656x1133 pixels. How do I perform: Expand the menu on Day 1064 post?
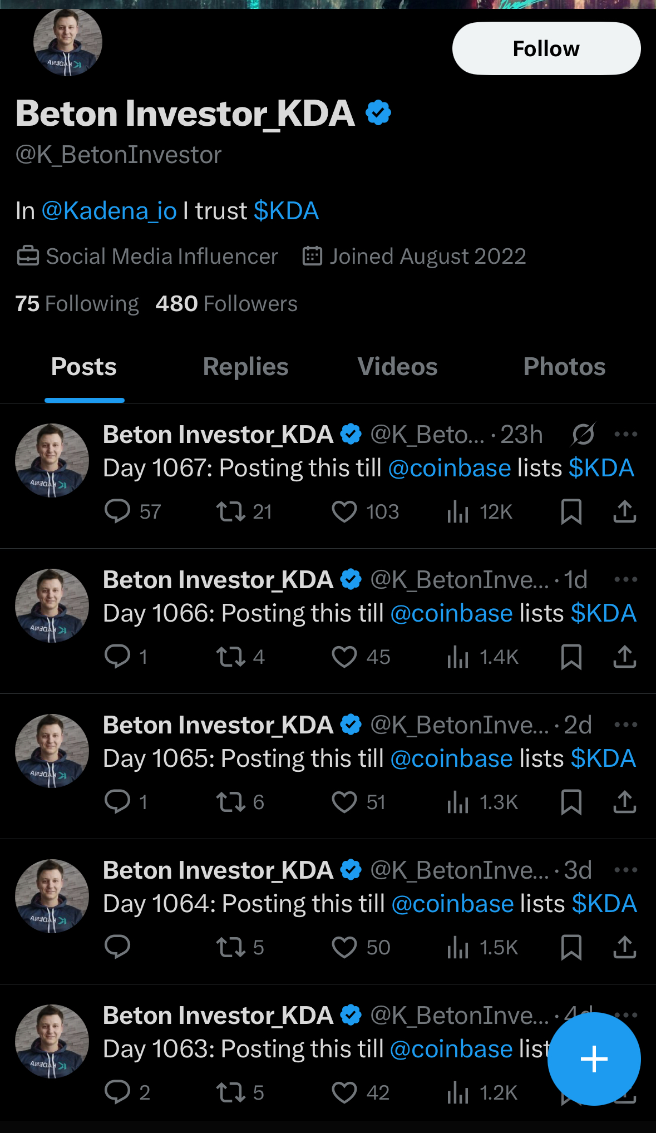[625, 870]
